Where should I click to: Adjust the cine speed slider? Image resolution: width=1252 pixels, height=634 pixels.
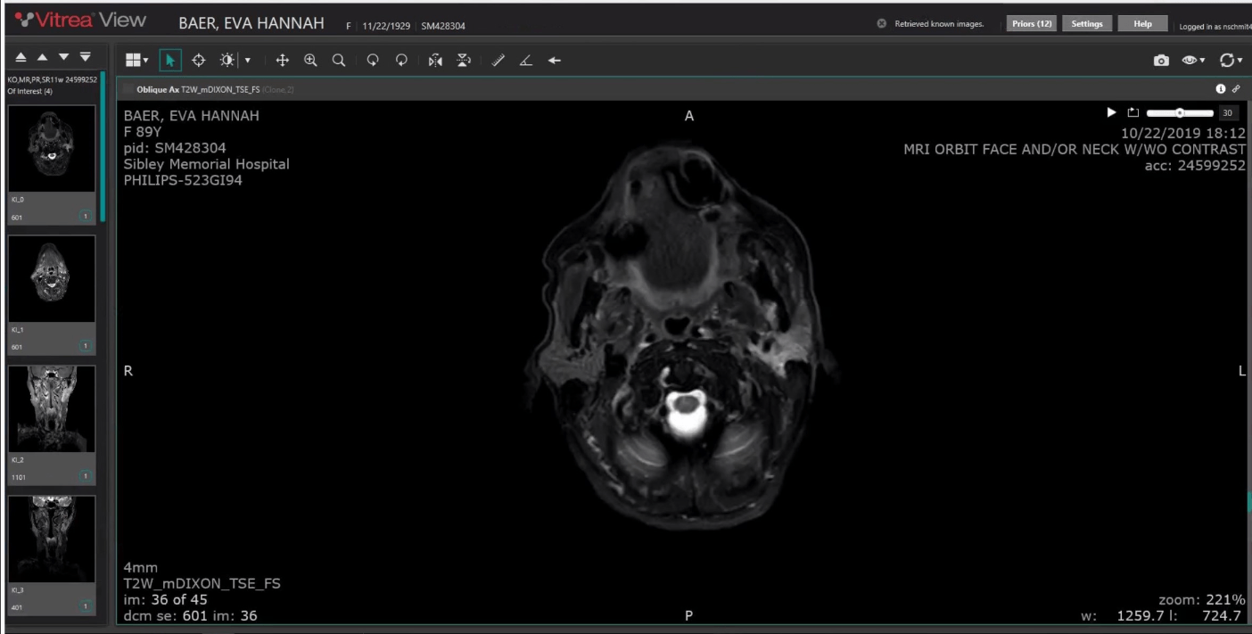[1180, 113]
